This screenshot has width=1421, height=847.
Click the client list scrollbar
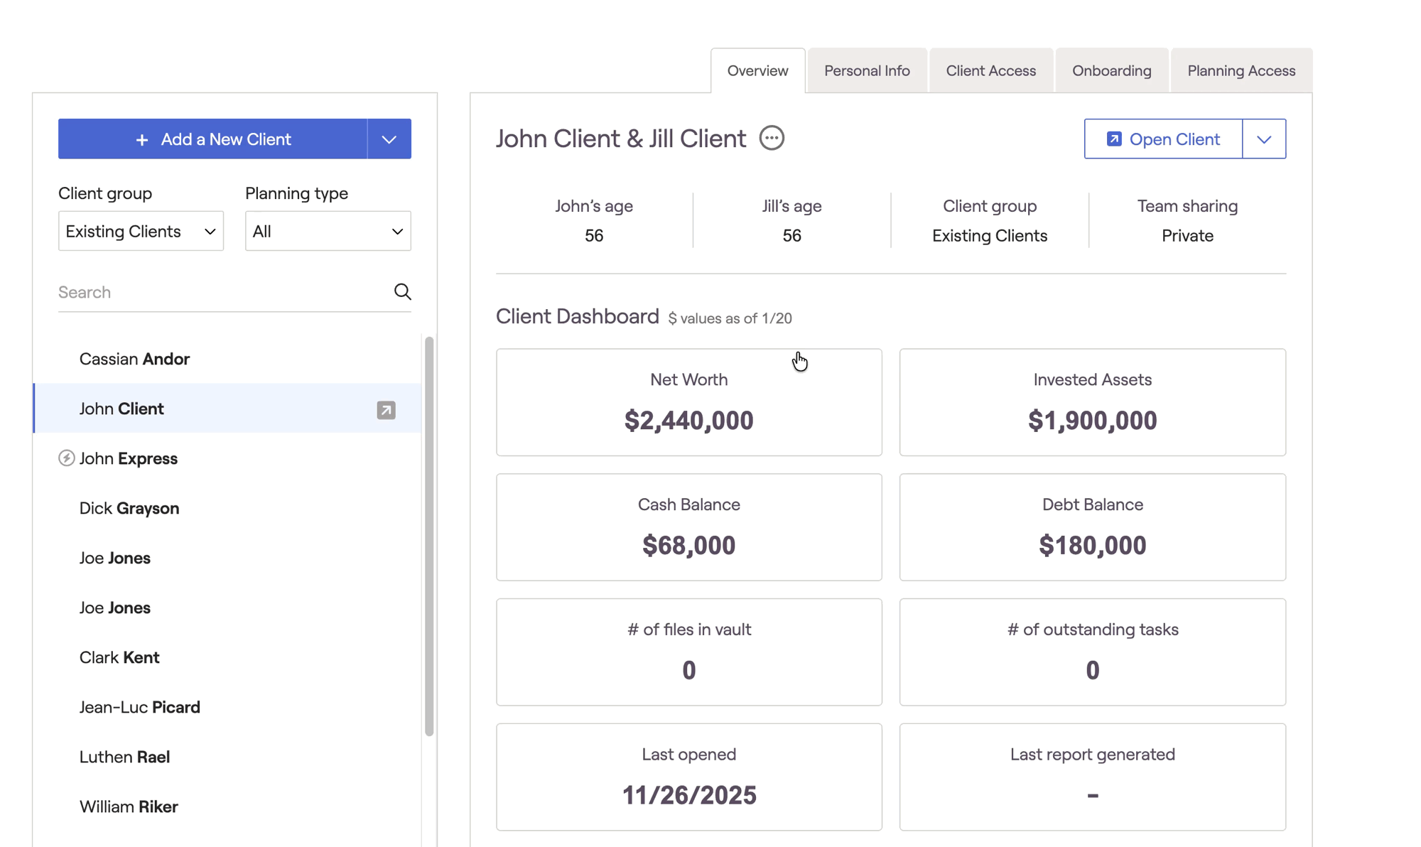429,536
